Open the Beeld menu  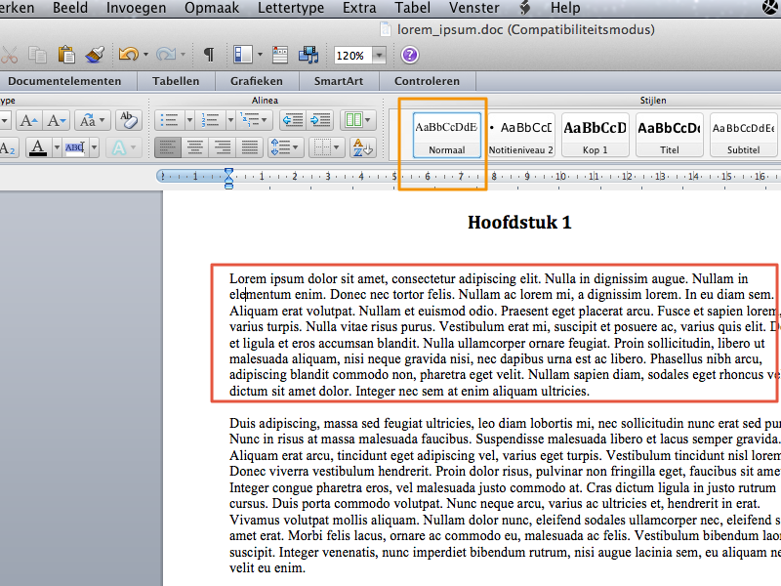(70, 8)
